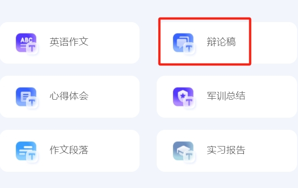This screenshot has width=298, height=188.
Task: Click the T badge on the shield-star icon
Action: click(189, 102)
